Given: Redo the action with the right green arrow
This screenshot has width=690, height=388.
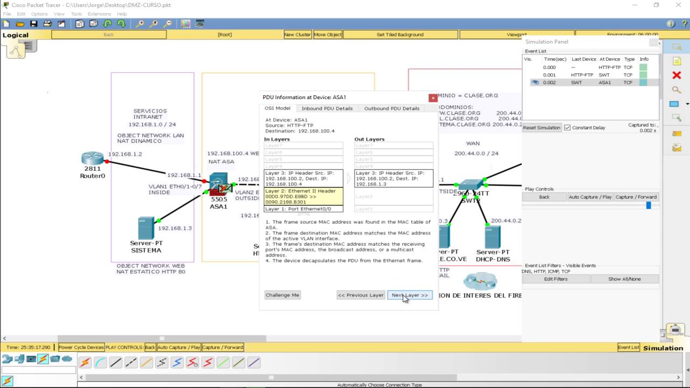Looking at the screenshot, I should click(x=121, y=24).
